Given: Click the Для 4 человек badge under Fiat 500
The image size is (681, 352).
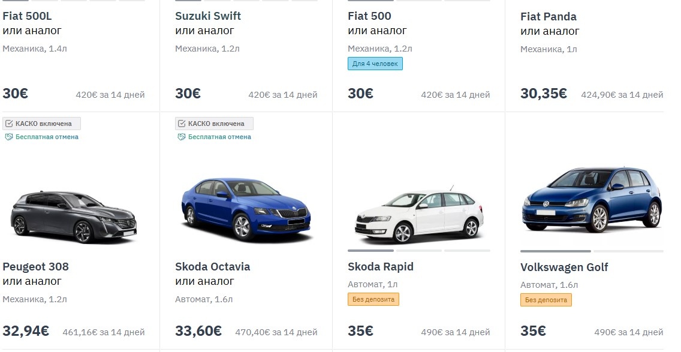Looking at the screenshot, I should (375, 63).
